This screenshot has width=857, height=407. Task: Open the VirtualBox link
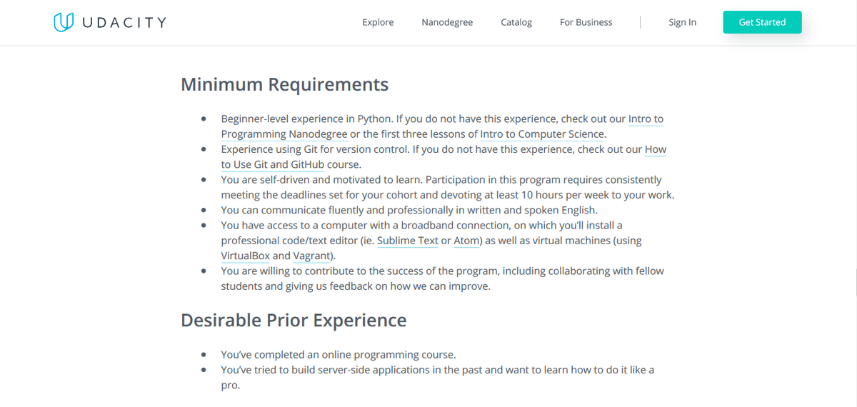pyautogui.click(x=245, y=256)
